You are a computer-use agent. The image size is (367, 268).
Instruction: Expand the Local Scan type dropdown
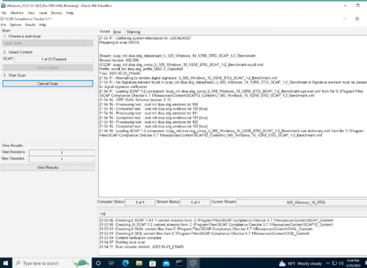click(x=48, y=43)
